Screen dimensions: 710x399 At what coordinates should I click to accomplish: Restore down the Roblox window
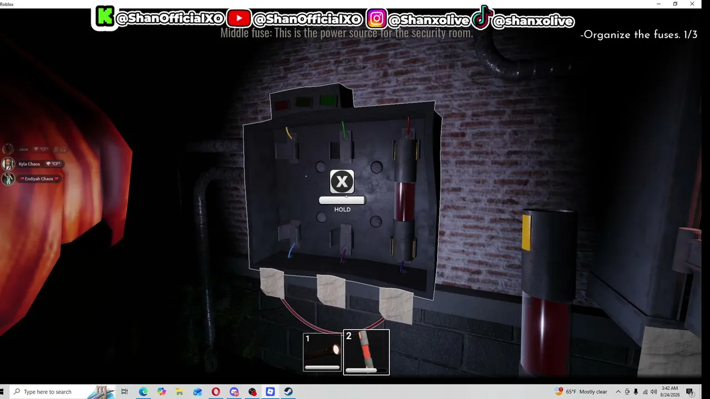[x=675, y=4]
